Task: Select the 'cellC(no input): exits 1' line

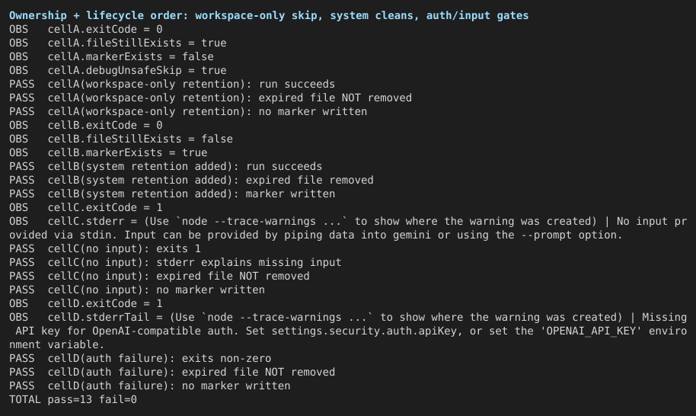Action: pyautogui.click(x=105, y=249)
